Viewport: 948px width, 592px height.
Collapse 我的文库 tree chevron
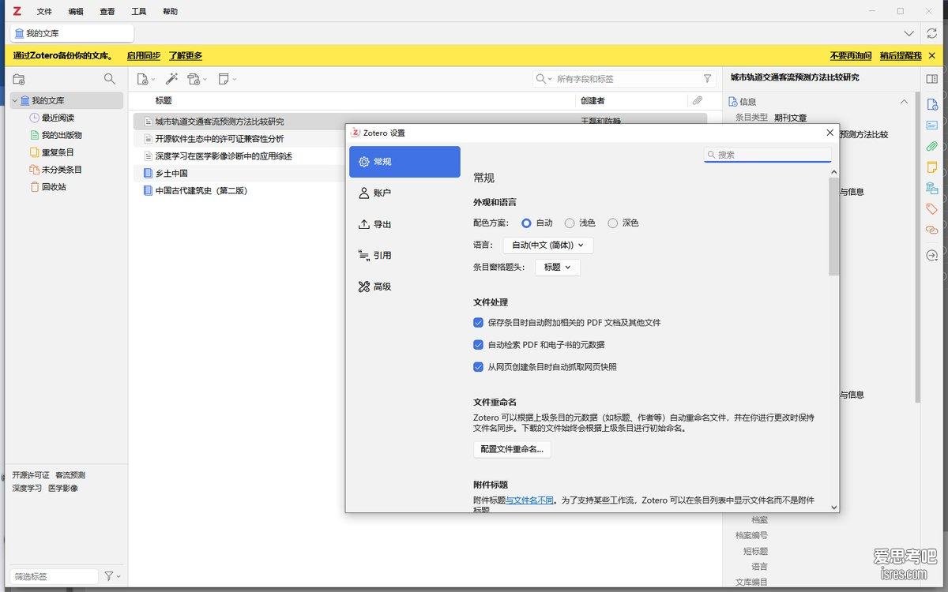coord(14,101)
